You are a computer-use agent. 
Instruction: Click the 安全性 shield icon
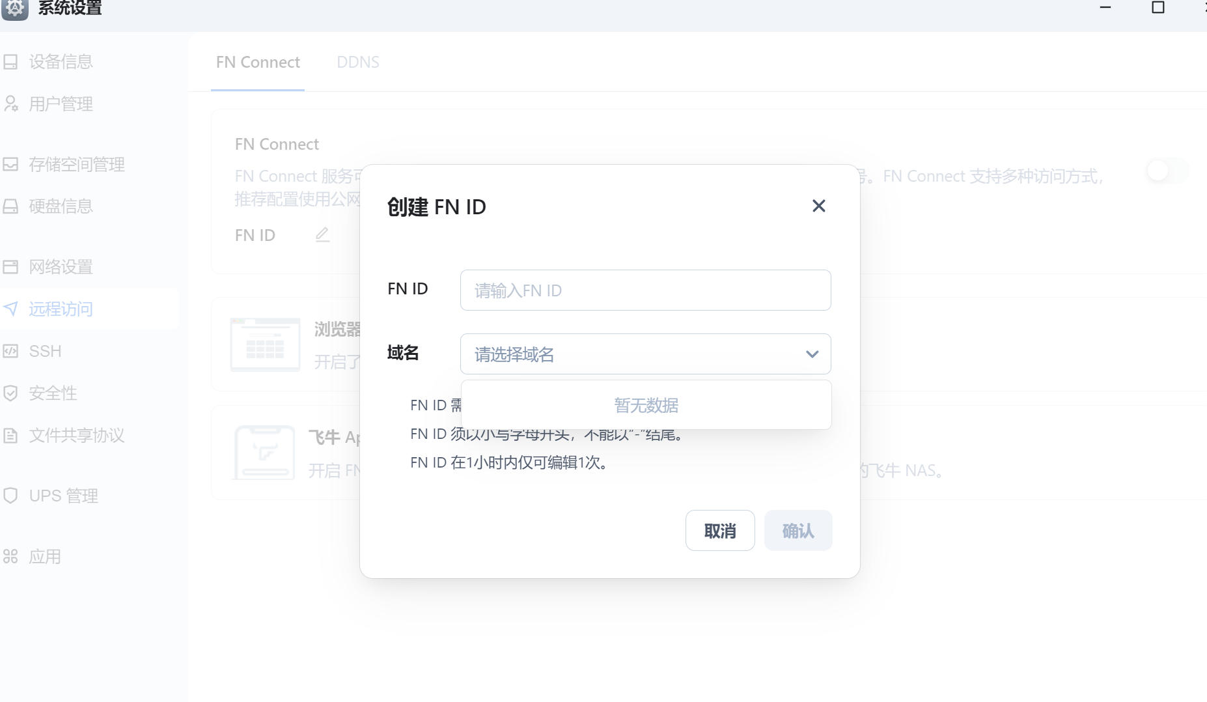point(10,393)
